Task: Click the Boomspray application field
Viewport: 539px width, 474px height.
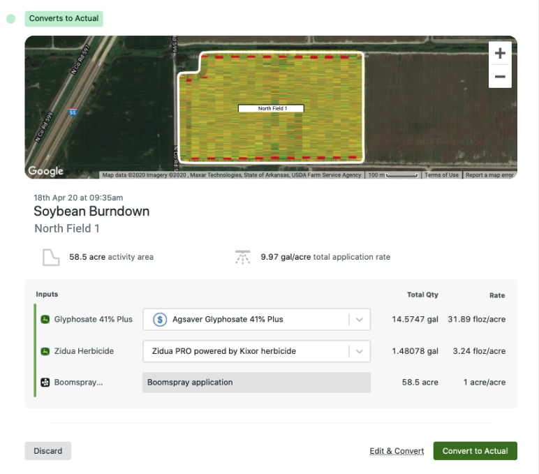Action: [x=256, y=383]
